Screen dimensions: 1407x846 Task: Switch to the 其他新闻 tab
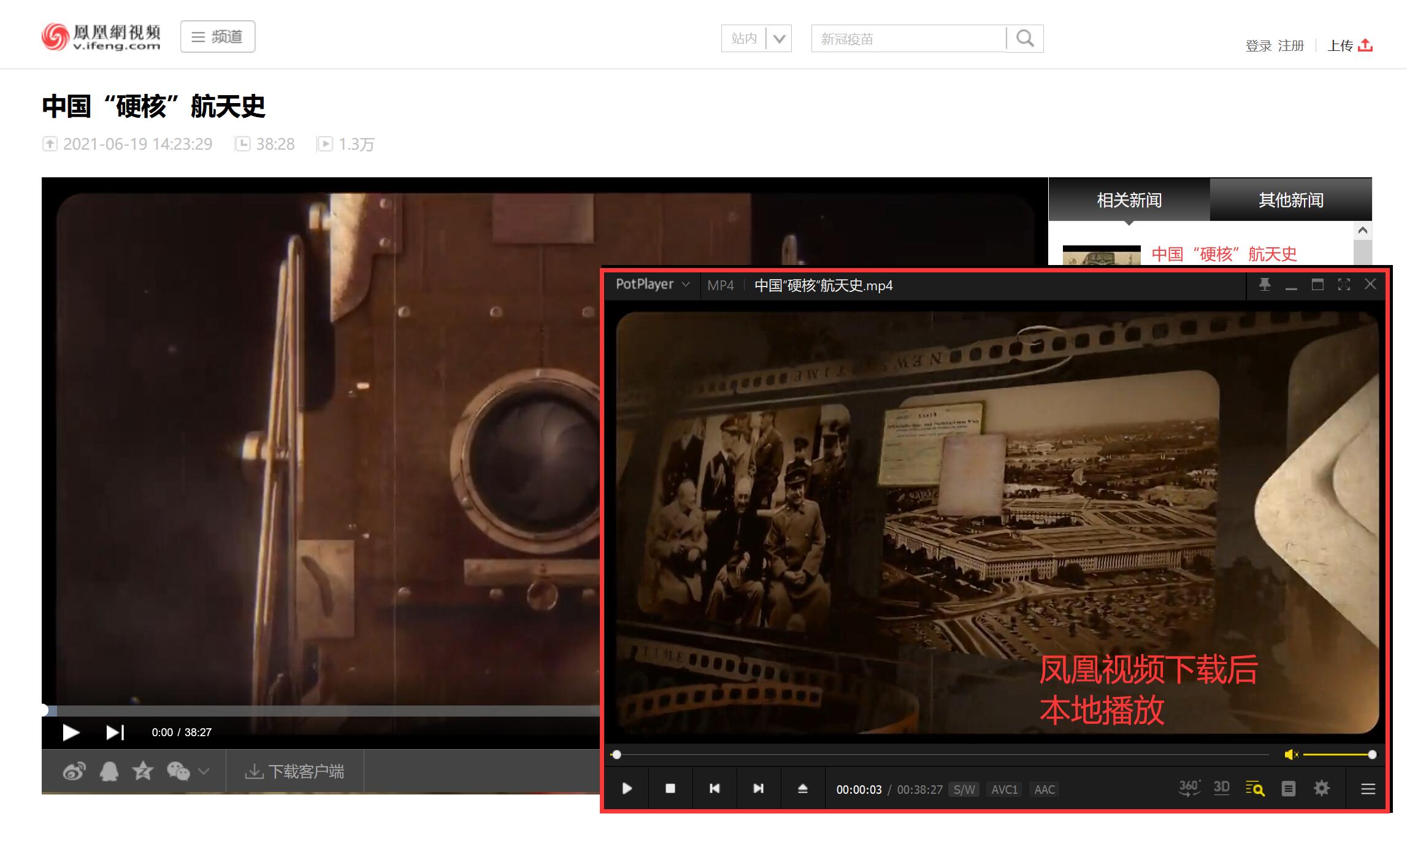tap(1291, 200)
